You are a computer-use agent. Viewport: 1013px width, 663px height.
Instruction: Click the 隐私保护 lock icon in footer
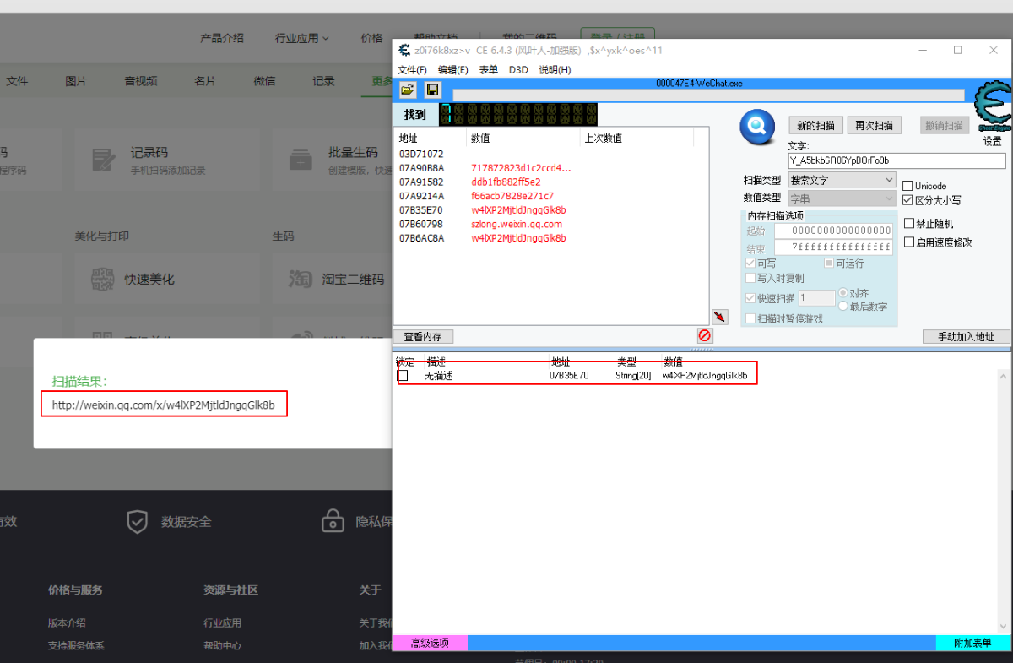(x=333, y=520)
